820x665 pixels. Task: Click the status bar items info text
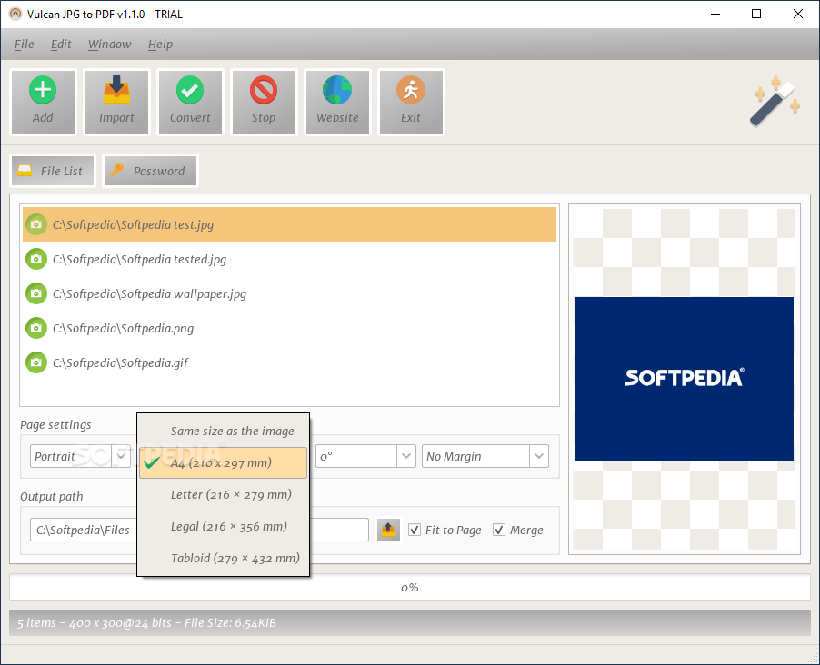point(147,623)
